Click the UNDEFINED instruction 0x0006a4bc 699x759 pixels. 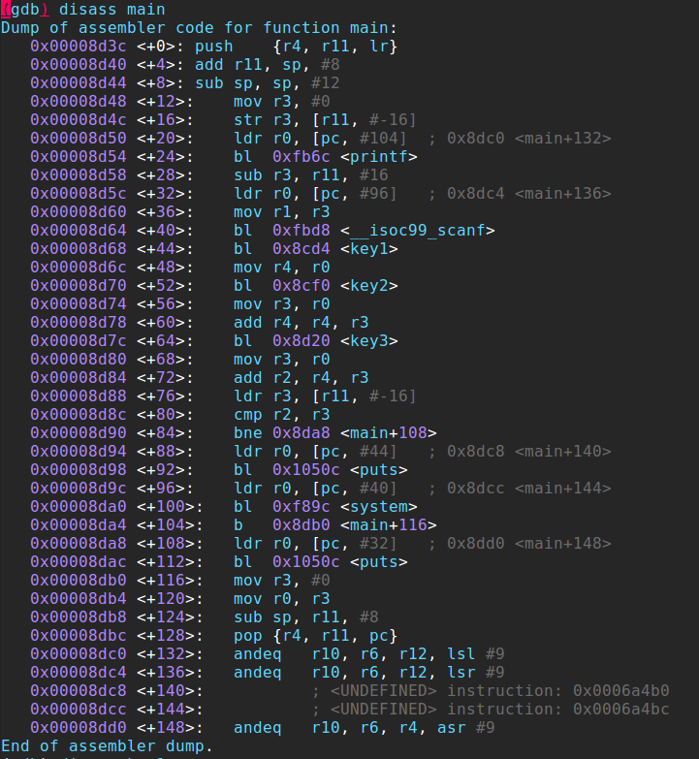click(490, 709)
